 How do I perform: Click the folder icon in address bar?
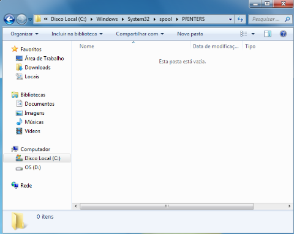click(x=38, y=19)
